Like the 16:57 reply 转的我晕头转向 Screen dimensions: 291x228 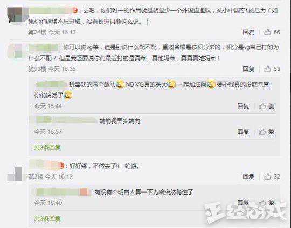267,132
